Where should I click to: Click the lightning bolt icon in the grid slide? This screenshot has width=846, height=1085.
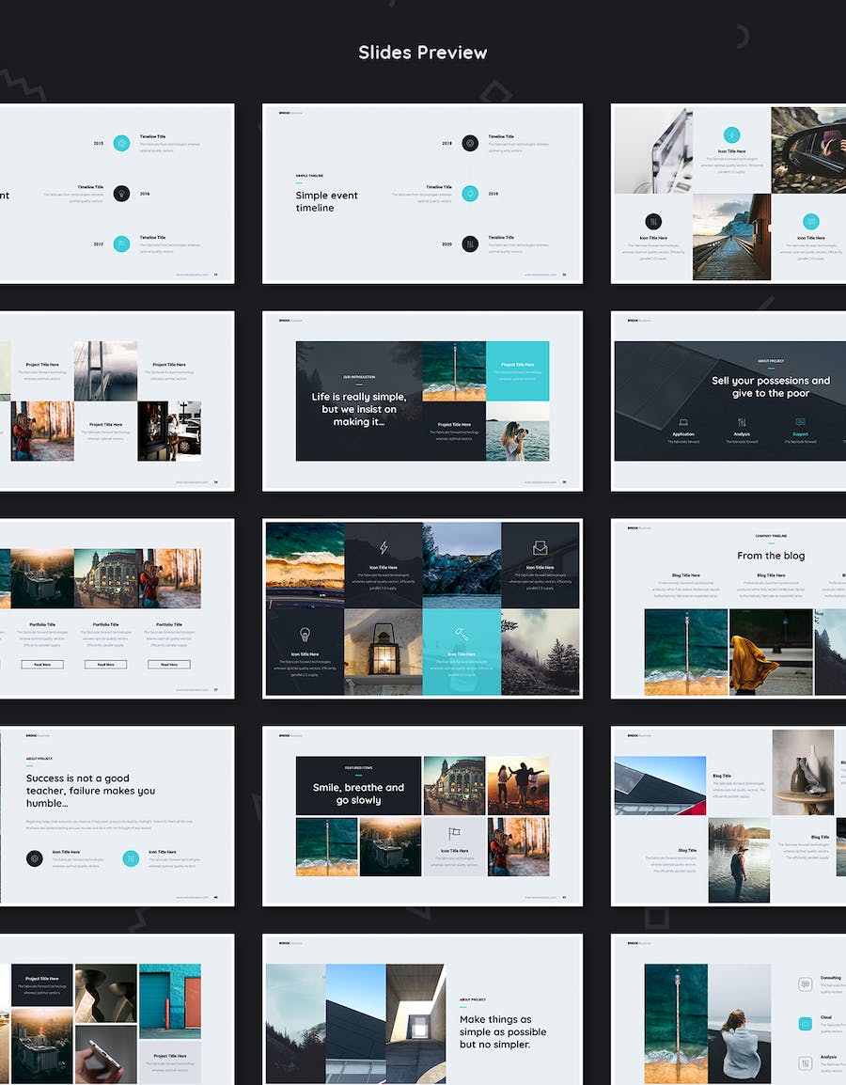point(383,547)
